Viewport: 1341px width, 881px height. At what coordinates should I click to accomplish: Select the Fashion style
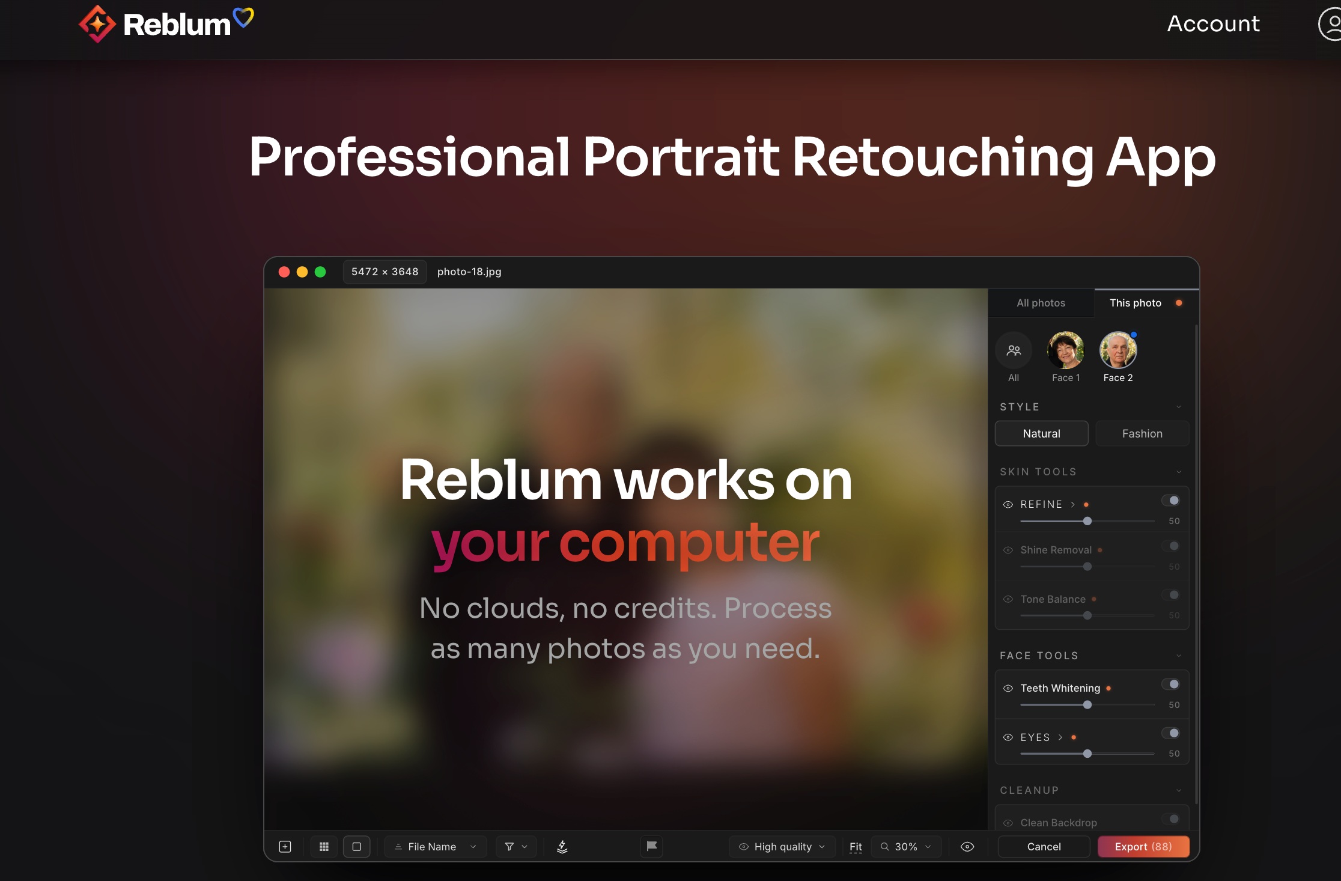coord(1142,434)
